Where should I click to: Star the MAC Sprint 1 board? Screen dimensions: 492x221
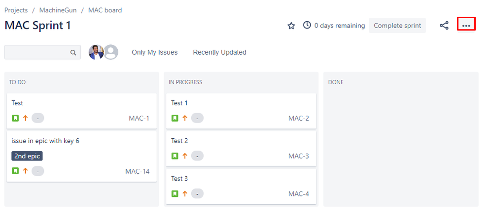tap(291, 26)
